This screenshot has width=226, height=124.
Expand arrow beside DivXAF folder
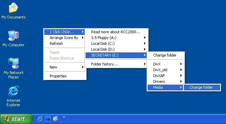coord(181,76)
